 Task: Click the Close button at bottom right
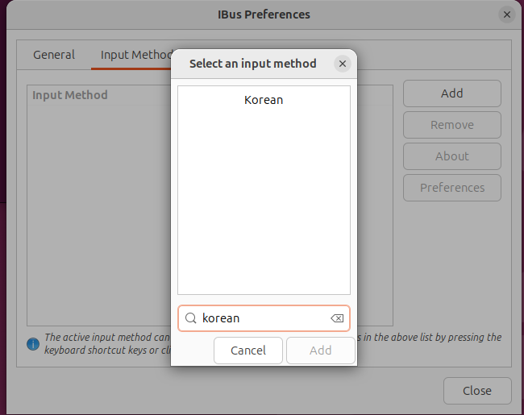point(477,391)
